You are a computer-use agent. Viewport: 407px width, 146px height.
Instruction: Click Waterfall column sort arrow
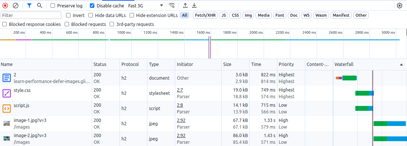coord(401,64)
